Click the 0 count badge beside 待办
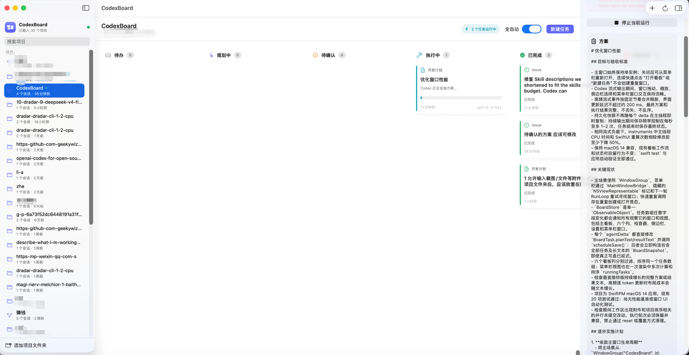The image size is (689, 355). coord(130,55)
